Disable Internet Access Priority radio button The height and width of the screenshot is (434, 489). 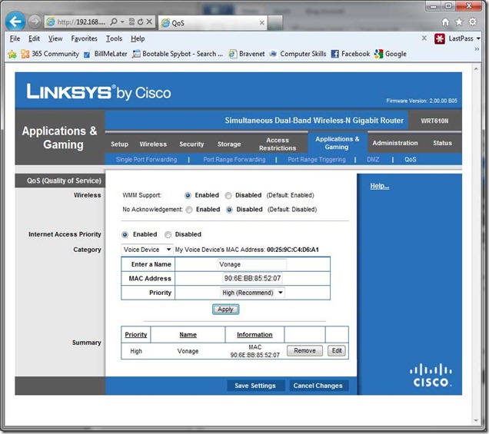point(168,234)
